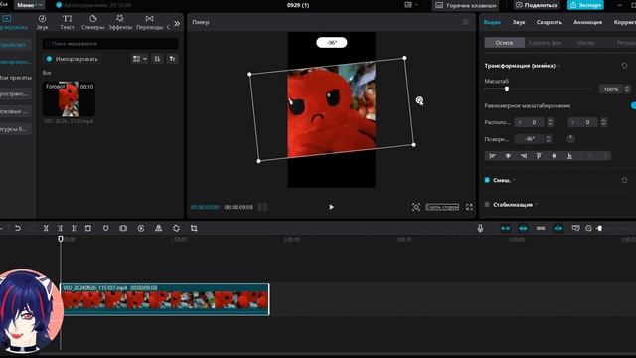
Task: Align clip to bottom edge
Action: point(569,156)
